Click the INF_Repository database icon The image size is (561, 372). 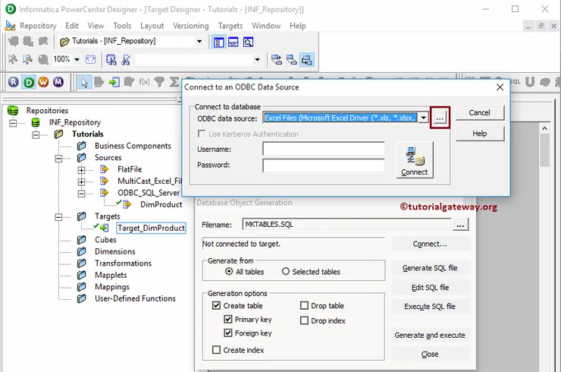click(36, 122)
